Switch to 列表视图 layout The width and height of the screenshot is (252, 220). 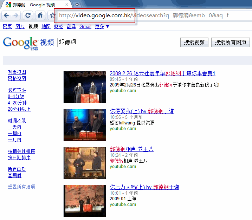click(17, 72)
